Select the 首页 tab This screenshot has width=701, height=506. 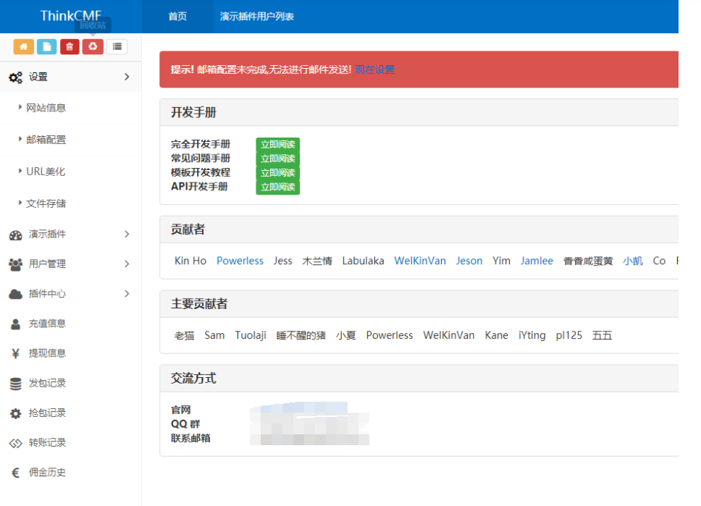(177, 17)
